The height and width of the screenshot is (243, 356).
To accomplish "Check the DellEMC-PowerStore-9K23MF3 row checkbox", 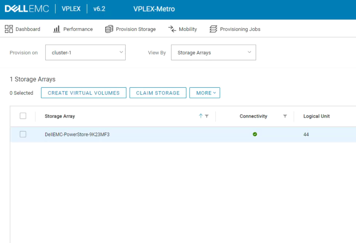I will tap(23, 134).
